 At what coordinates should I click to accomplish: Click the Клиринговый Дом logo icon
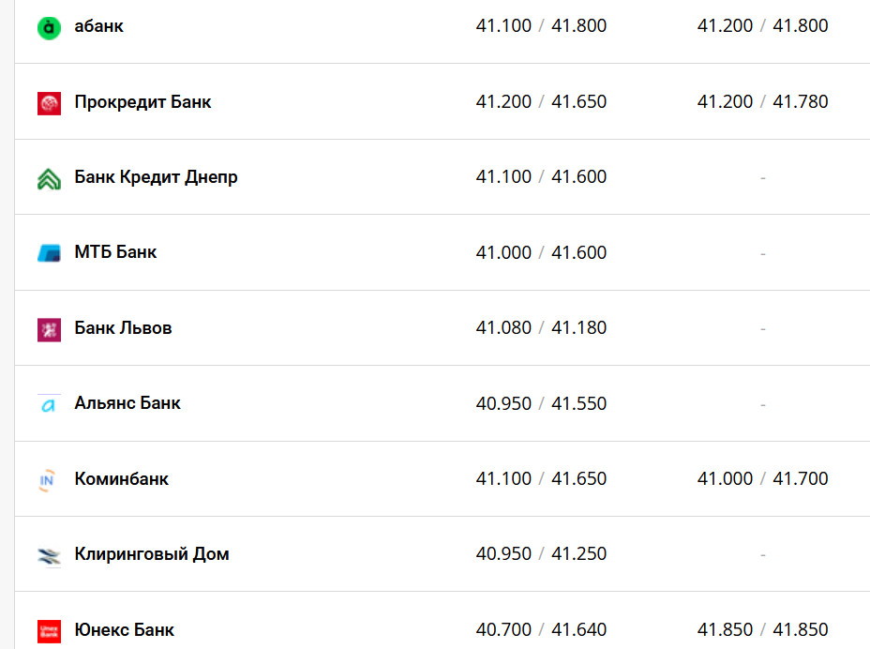coord(49,555)
